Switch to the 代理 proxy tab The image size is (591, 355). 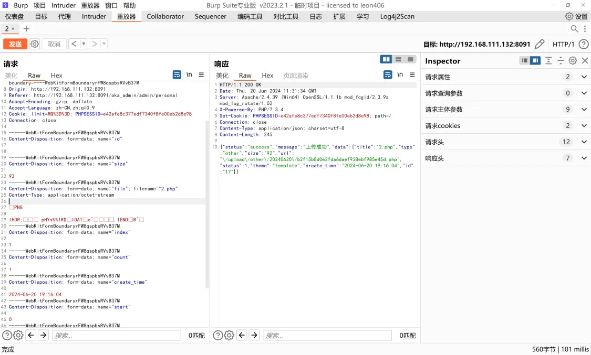65,17
